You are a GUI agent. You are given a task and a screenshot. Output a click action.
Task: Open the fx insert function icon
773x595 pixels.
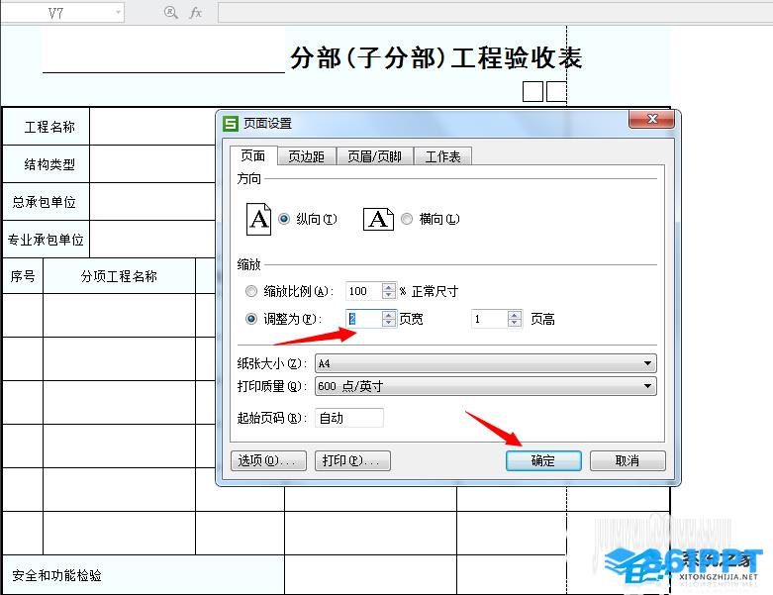pos(196,12)
